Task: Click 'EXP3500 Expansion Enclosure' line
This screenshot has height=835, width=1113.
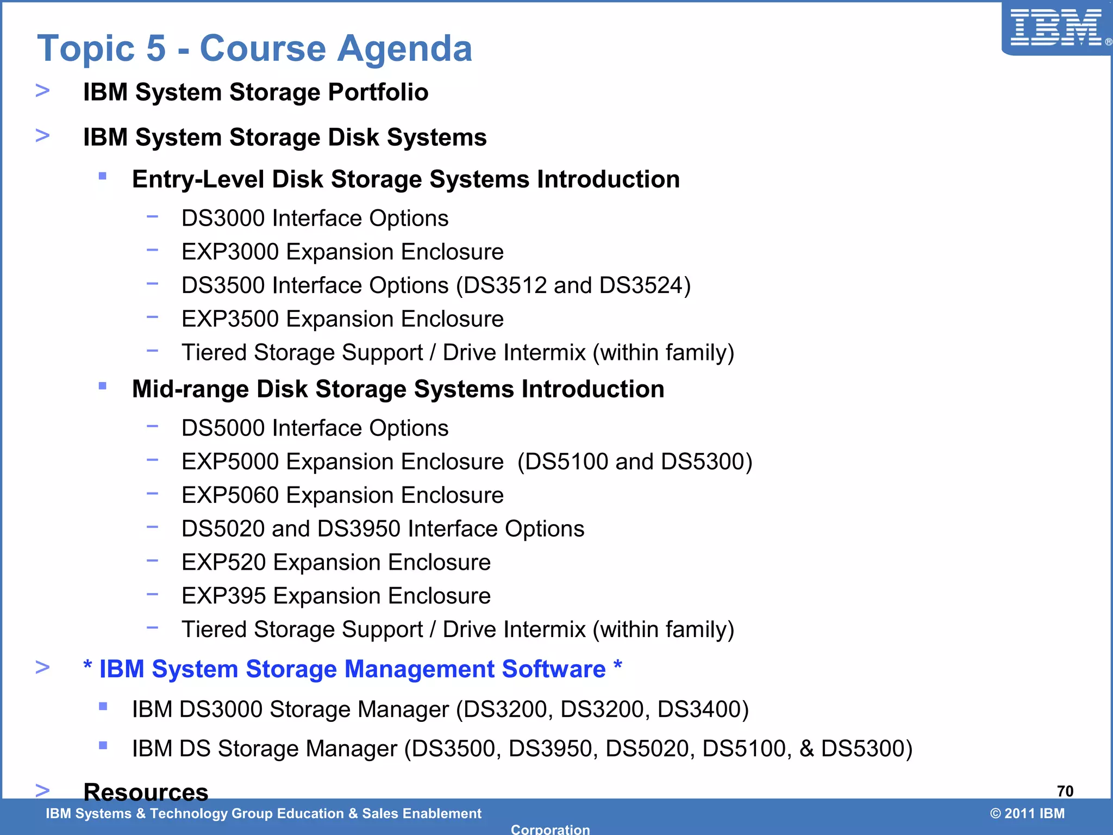Action: [343, 319]
